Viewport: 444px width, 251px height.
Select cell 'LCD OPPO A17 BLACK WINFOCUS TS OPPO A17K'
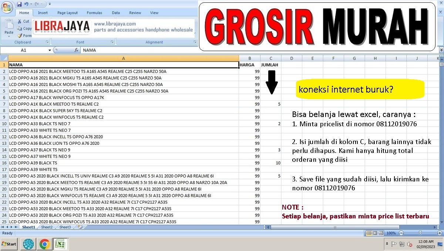pos(124,97)
